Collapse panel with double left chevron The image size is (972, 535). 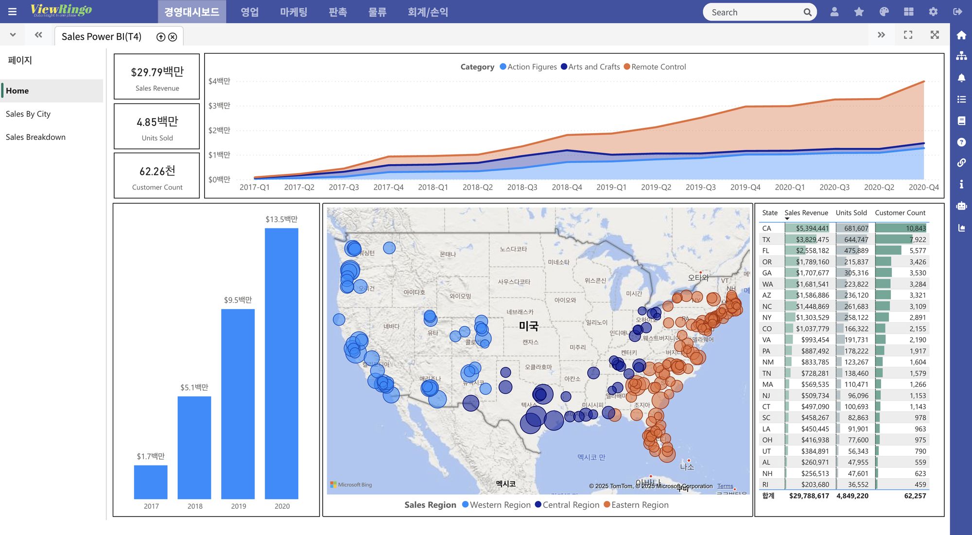pos(38,35)
